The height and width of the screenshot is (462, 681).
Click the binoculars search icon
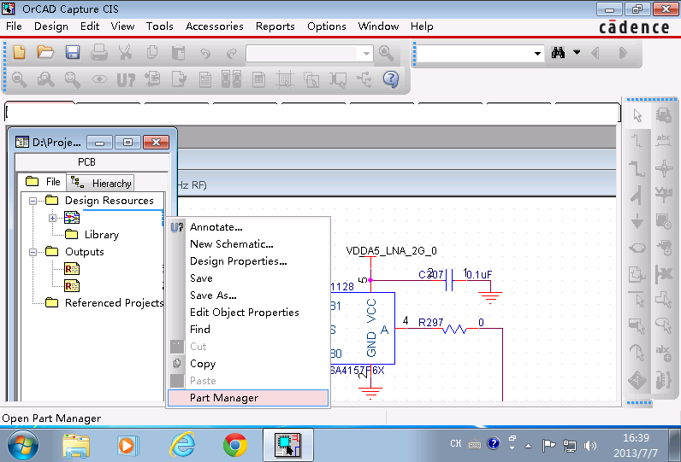558,53
